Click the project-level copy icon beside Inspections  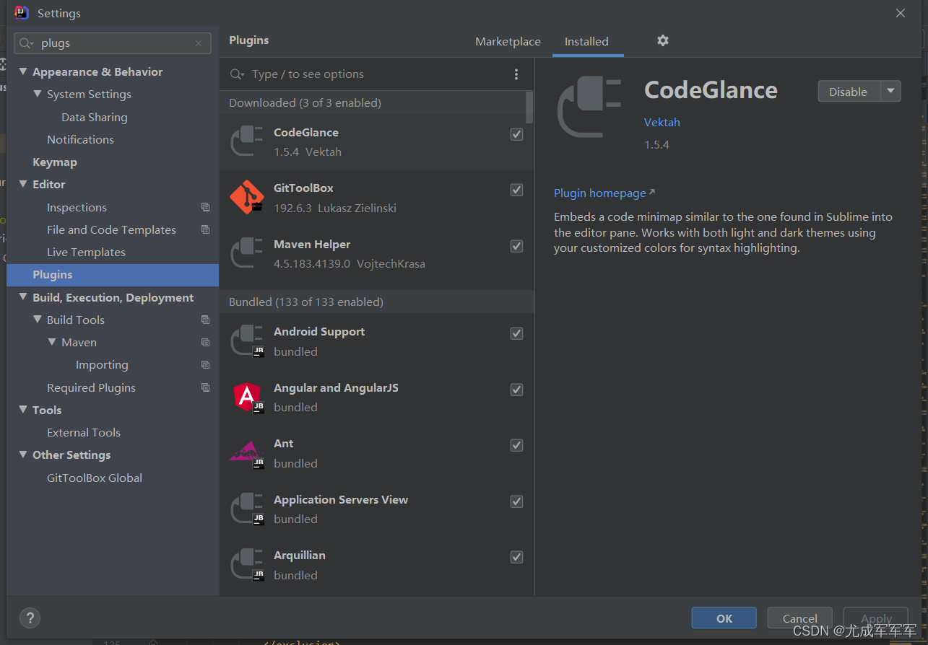click(x=206, y=207)
